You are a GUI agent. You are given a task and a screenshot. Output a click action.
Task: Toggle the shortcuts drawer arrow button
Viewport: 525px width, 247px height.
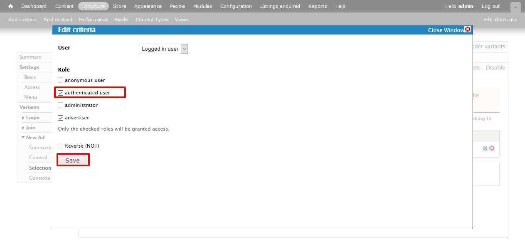pyautogui.click(x=515, y=7)
